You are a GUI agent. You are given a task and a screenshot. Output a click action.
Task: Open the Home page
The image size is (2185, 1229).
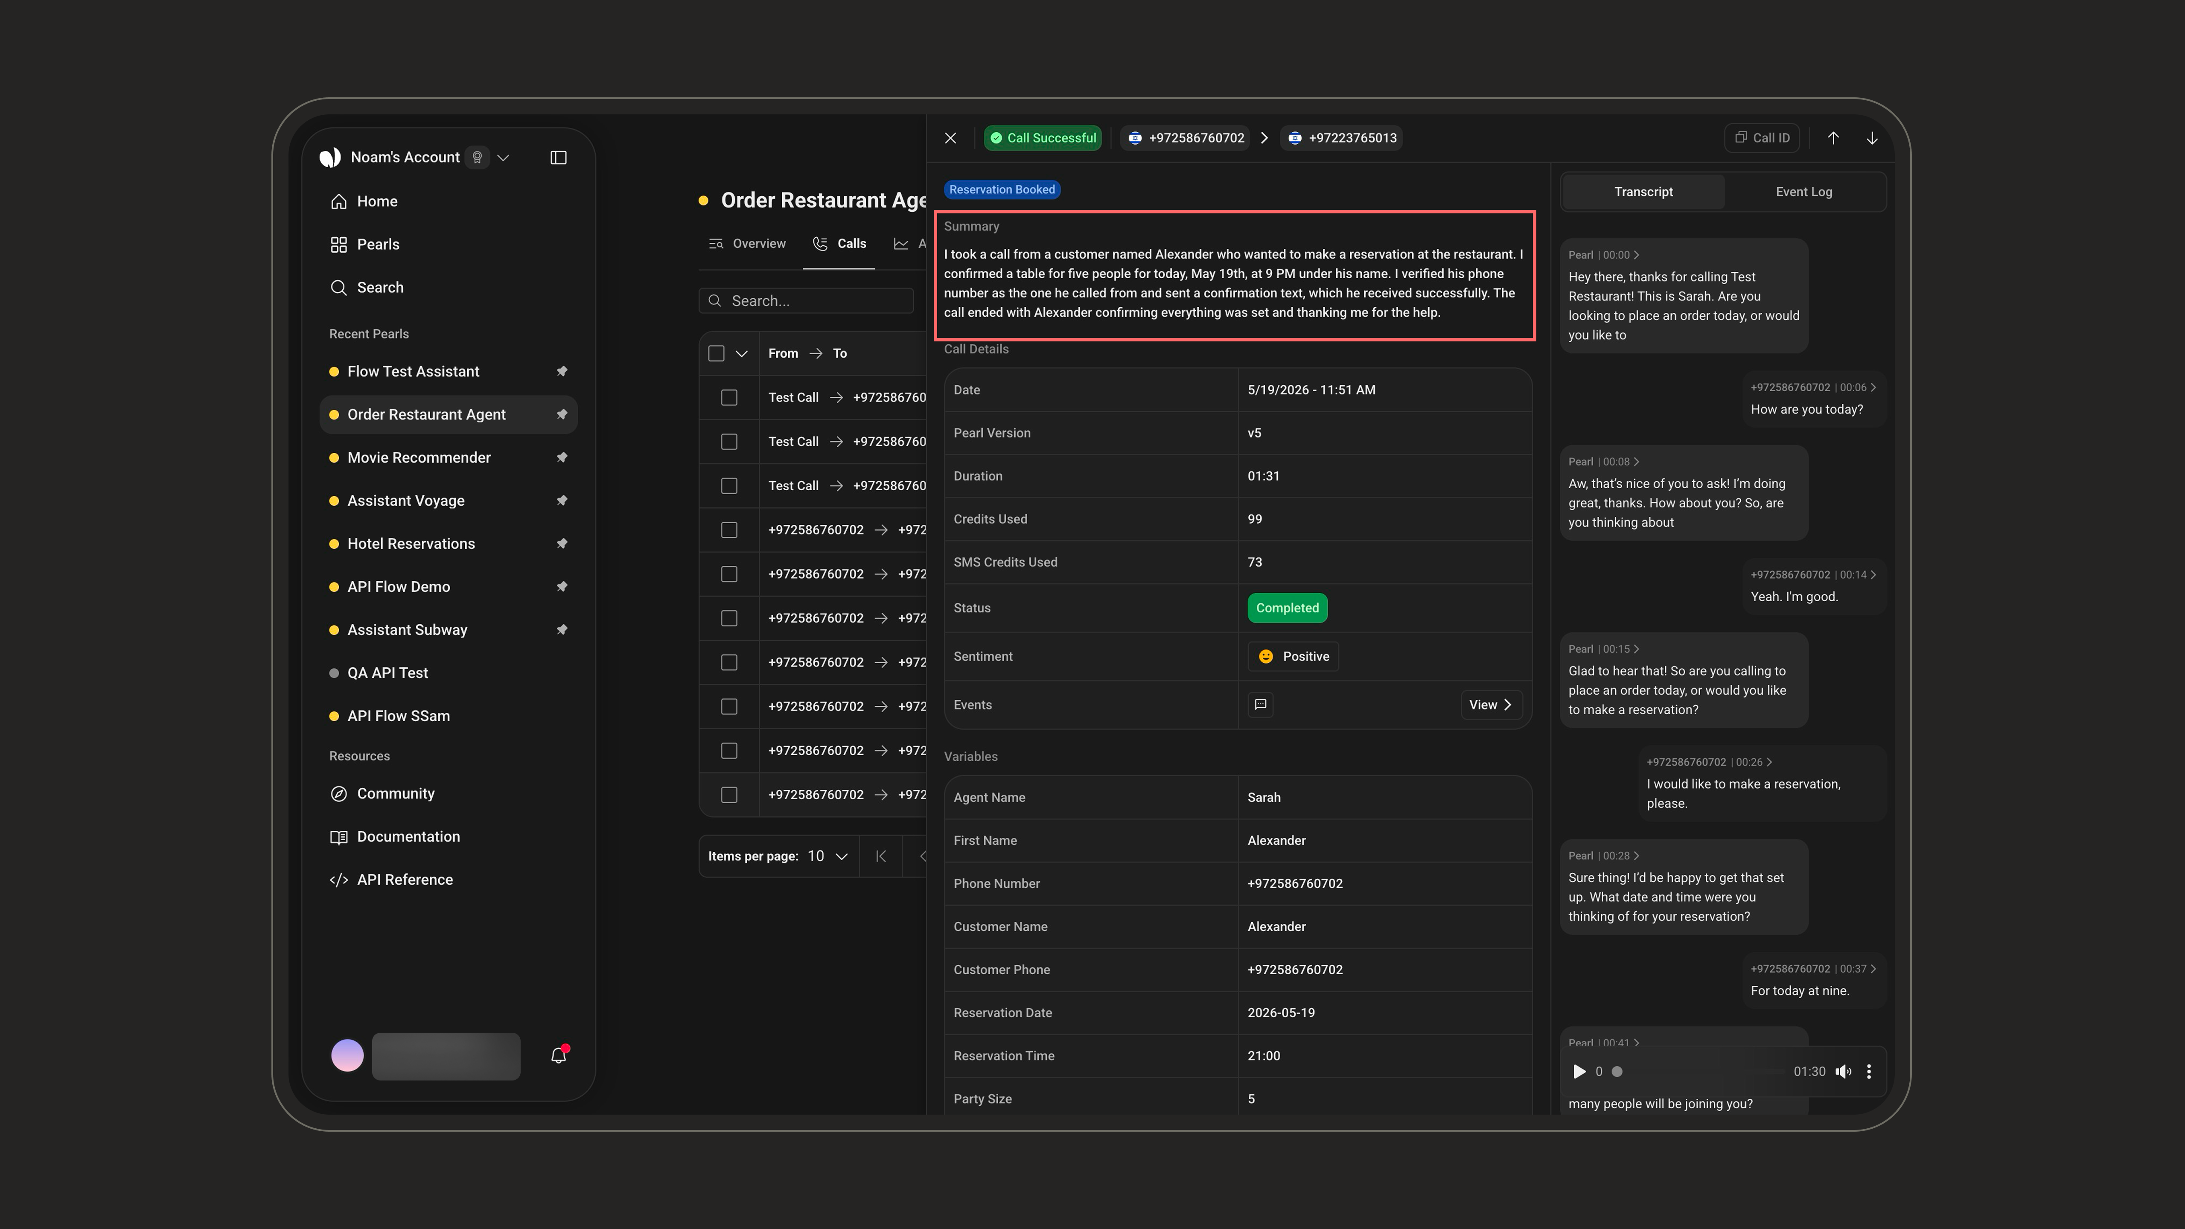449,201
